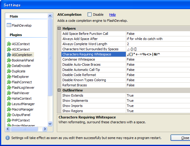190x146 pixels.
Task: Click the plugin list scroll up arrow
Action: [x=50, y=16]
